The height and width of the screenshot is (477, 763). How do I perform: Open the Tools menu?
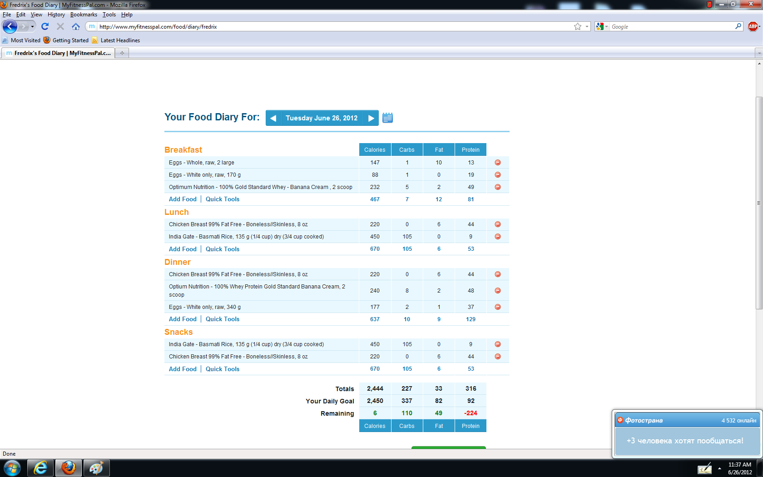[x=109, y=15]
